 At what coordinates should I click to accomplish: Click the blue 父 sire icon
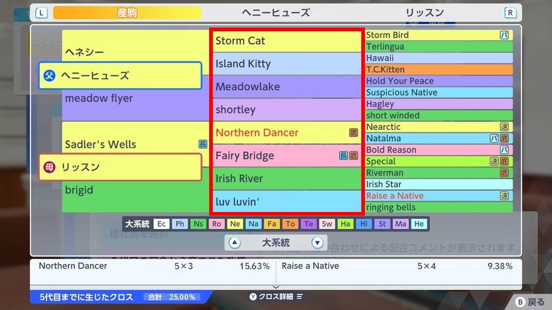49,75
